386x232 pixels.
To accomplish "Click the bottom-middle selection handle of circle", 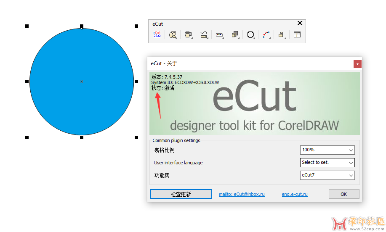I will point(82,137).
